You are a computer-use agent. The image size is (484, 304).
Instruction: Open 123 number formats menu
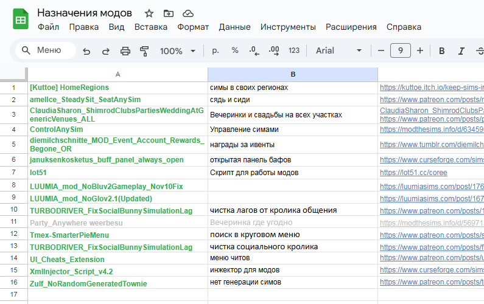(294, 50)
